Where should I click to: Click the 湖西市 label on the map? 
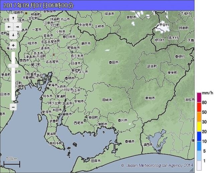pyautogui.click(x=148, y=145)
